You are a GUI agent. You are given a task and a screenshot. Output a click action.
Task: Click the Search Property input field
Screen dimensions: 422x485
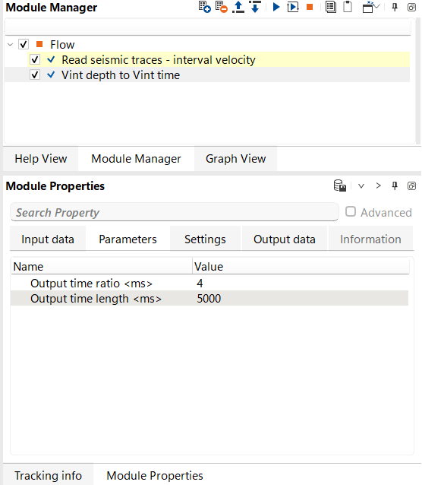(175, 212)
